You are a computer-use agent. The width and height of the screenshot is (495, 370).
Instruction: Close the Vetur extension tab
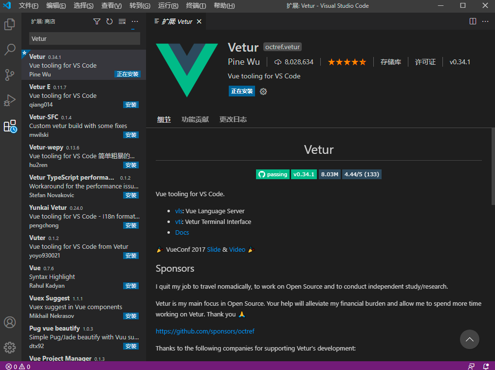(199, 21)
